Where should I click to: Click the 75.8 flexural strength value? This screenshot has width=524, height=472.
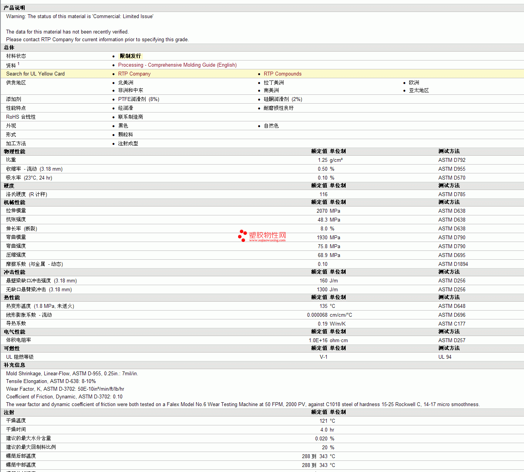322,247
